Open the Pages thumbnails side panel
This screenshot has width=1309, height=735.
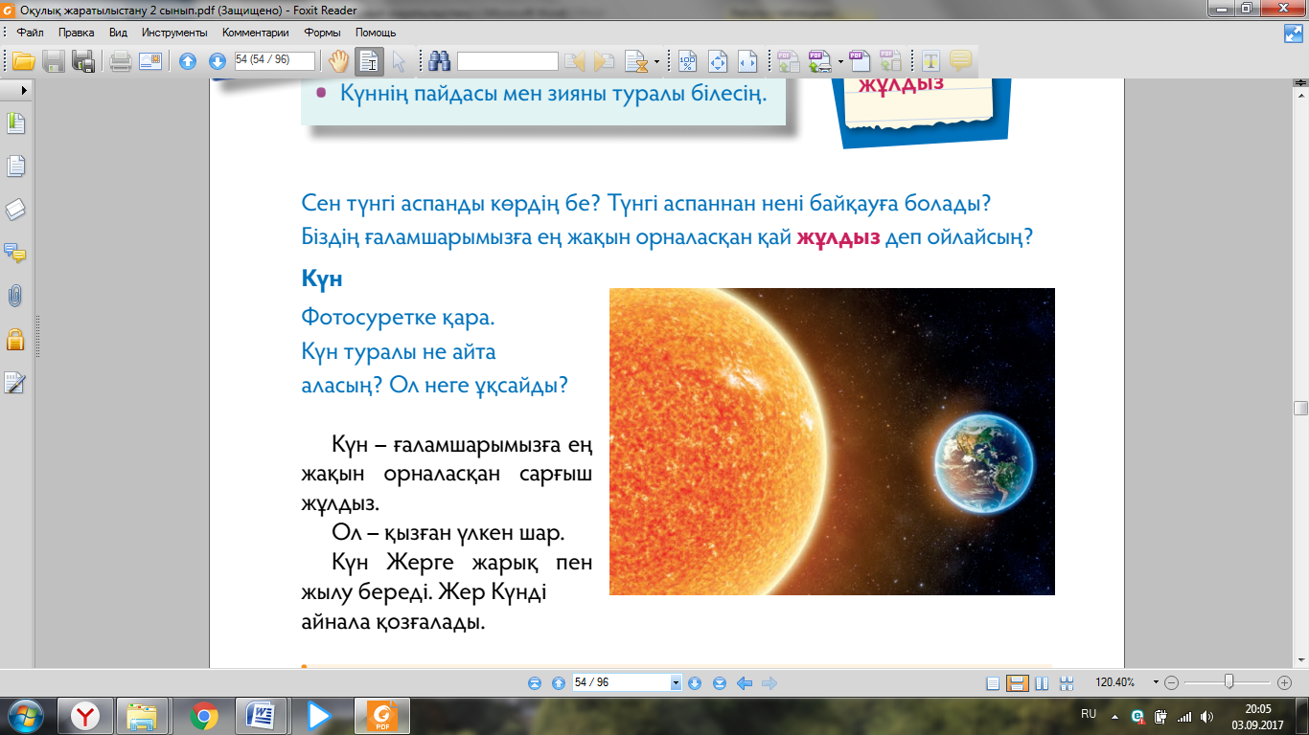click(x=15, y=167)
